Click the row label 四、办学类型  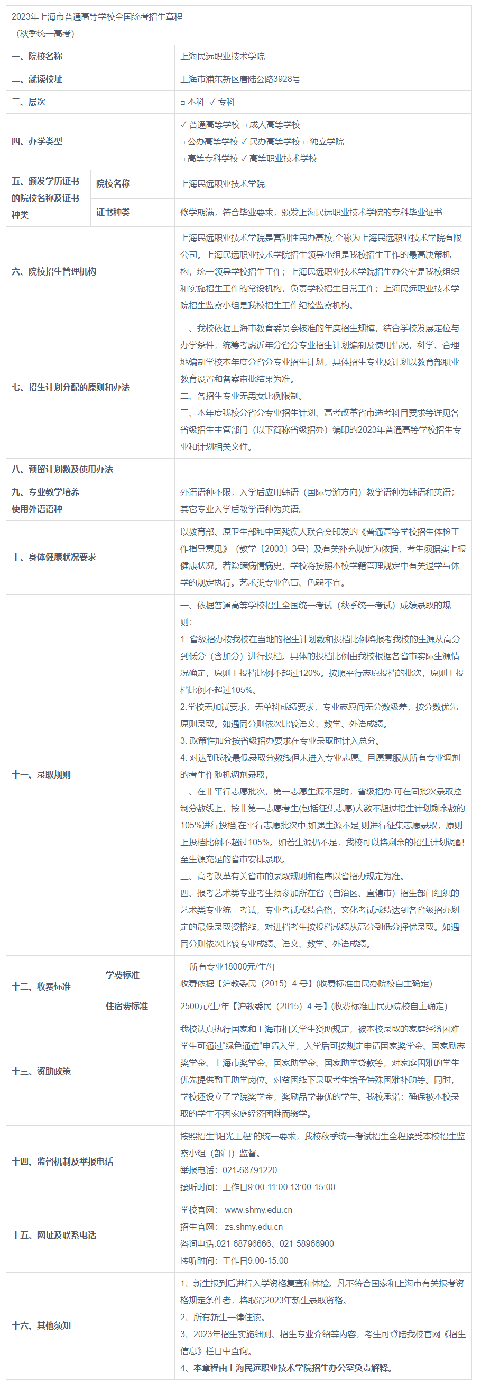pyautogui.click(x=36, y=141)
